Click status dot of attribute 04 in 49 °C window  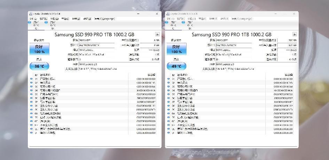coord(169,91)
